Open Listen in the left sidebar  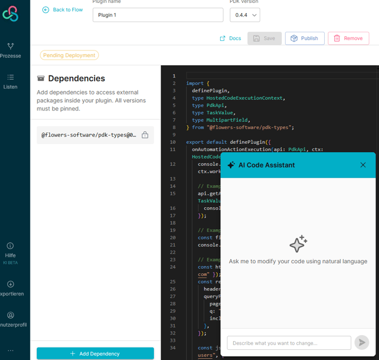click(x=11, y=81)
